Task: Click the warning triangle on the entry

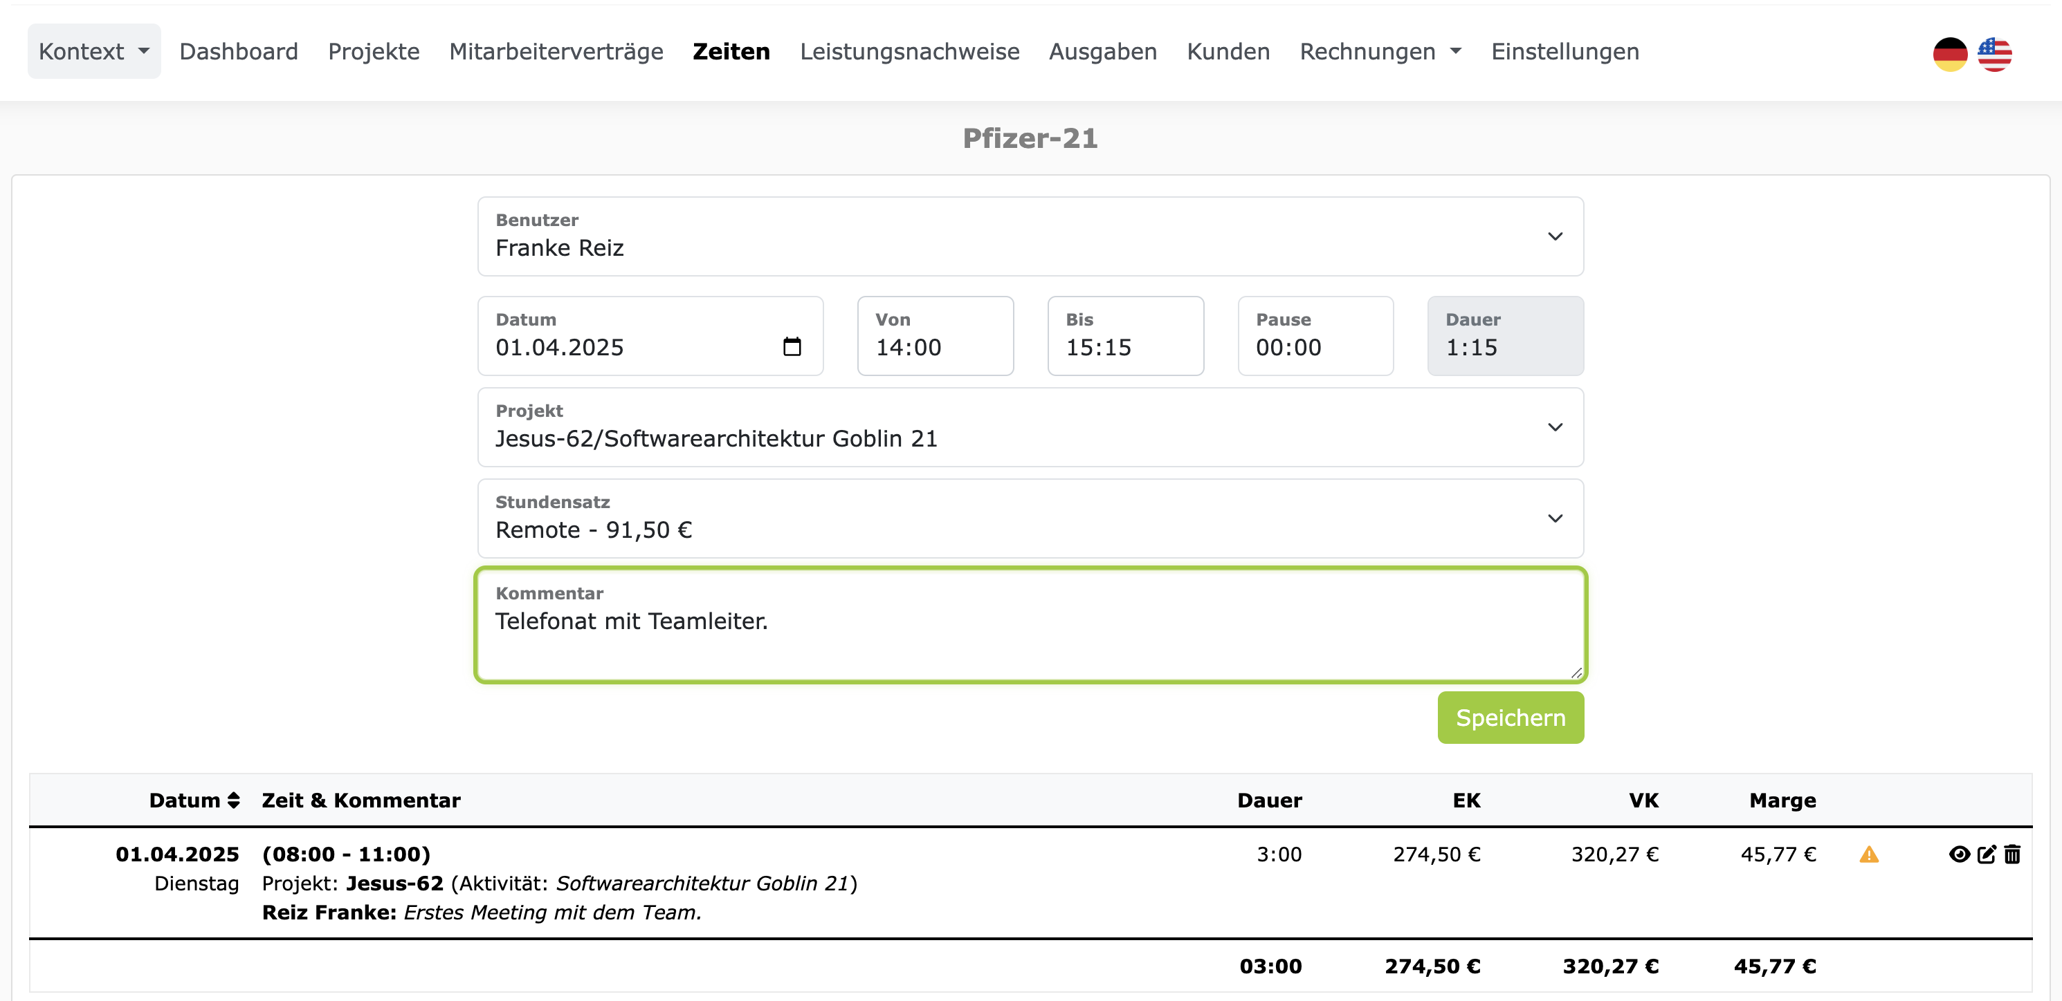Action: pos(1870,854)
